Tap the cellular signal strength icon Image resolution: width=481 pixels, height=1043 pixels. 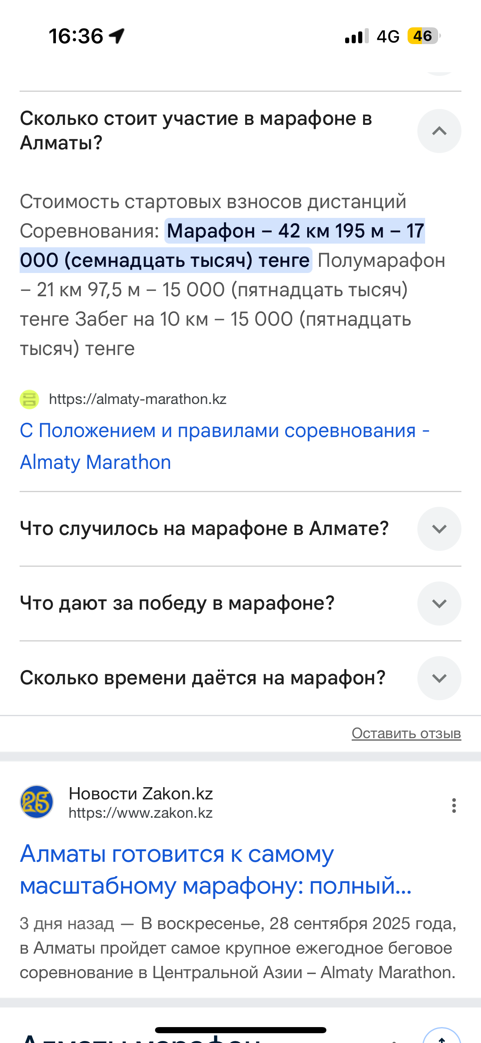(357, 36)
